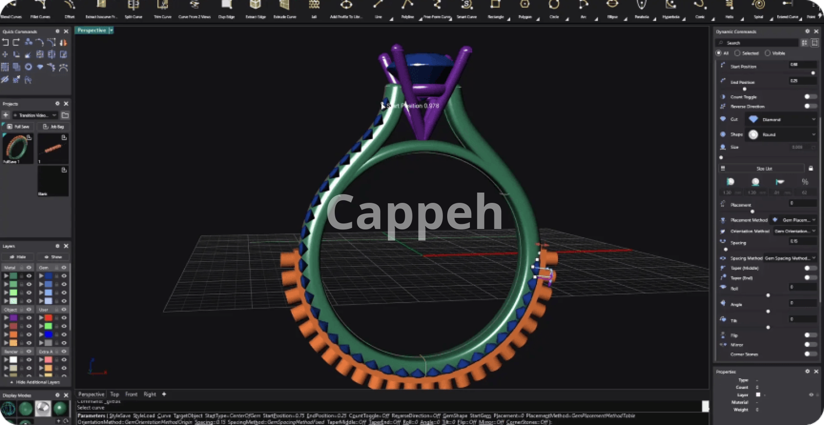The image size is (824, 425).
Task: Select the Split Curve tool
Action: (133, 6)
